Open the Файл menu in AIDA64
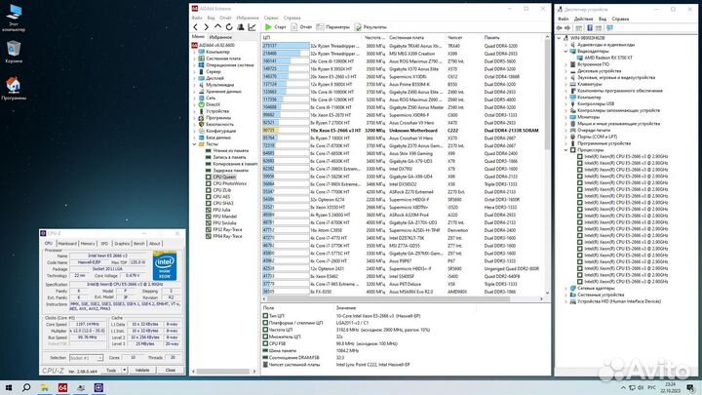The height and width of the screenshot is (395, 702). pyautogui.click(x=197, y=18)
